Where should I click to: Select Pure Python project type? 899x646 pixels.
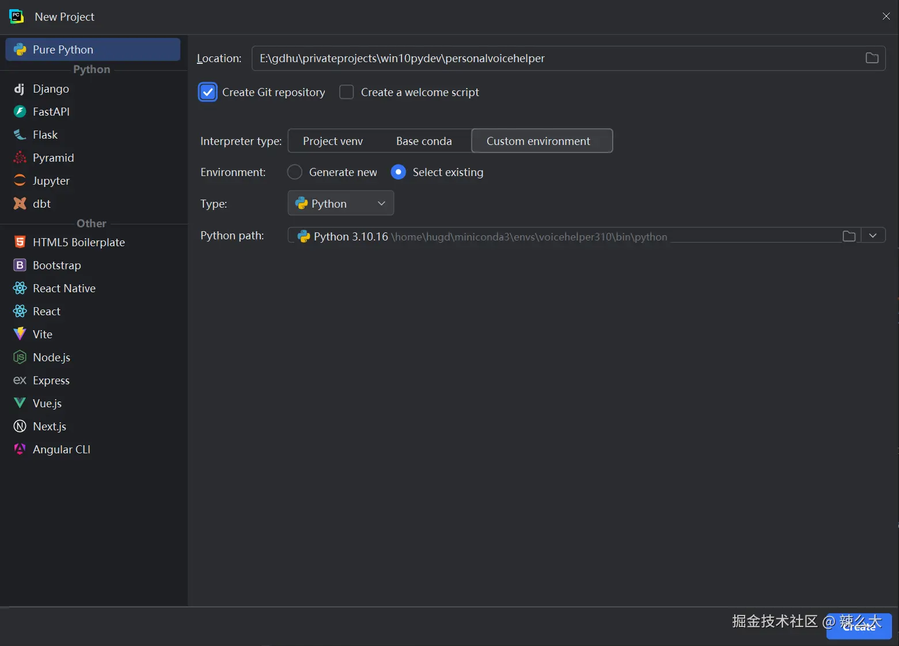93,49
